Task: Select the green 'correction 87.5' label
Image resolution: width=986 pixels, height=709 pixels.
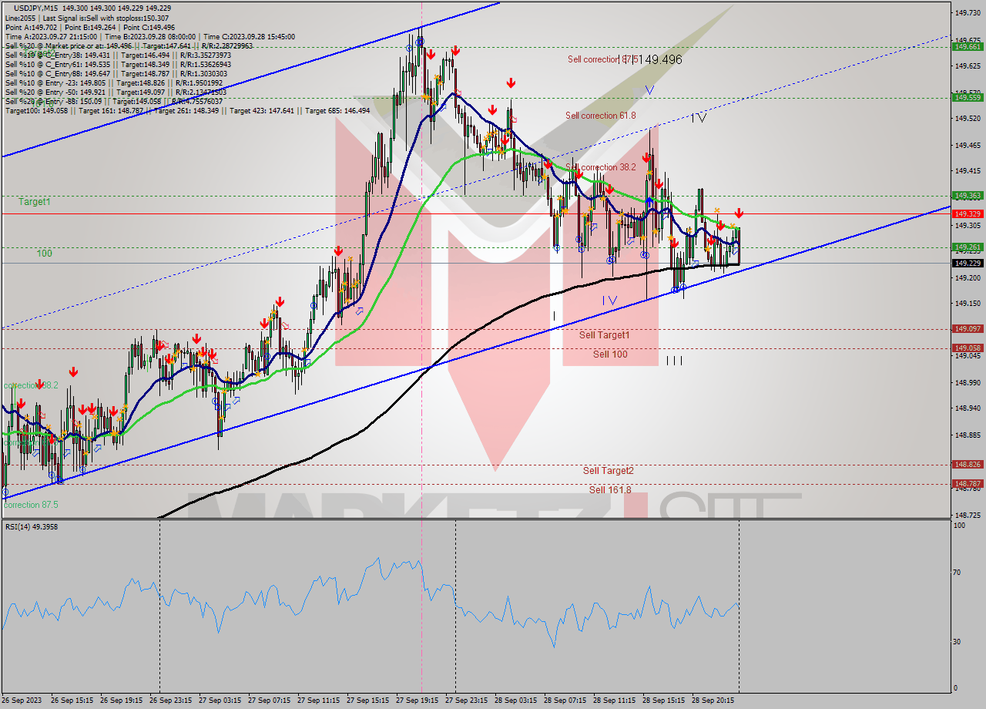Action: (x=31, y=506)
